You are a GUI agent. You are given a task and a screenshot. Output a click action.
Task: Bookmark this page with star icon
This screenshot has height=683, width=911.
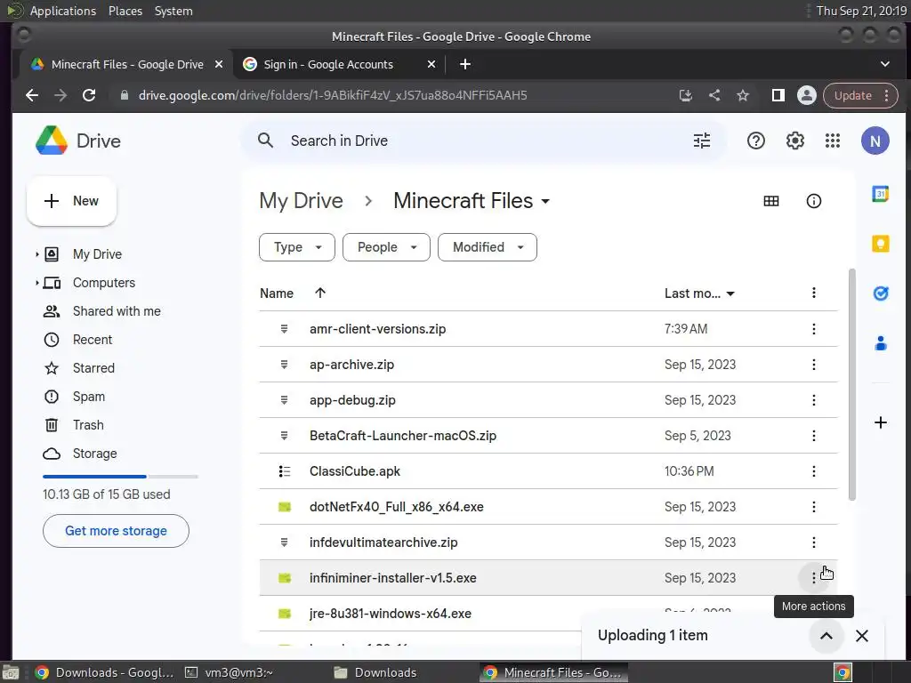[x=743, y=95]
